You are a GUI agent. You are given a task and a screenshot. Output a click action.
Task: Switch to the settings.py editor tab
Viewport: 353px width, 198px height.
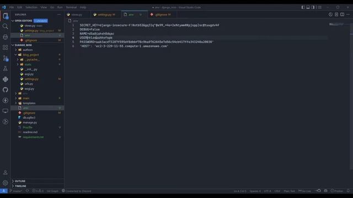point(106,15)
